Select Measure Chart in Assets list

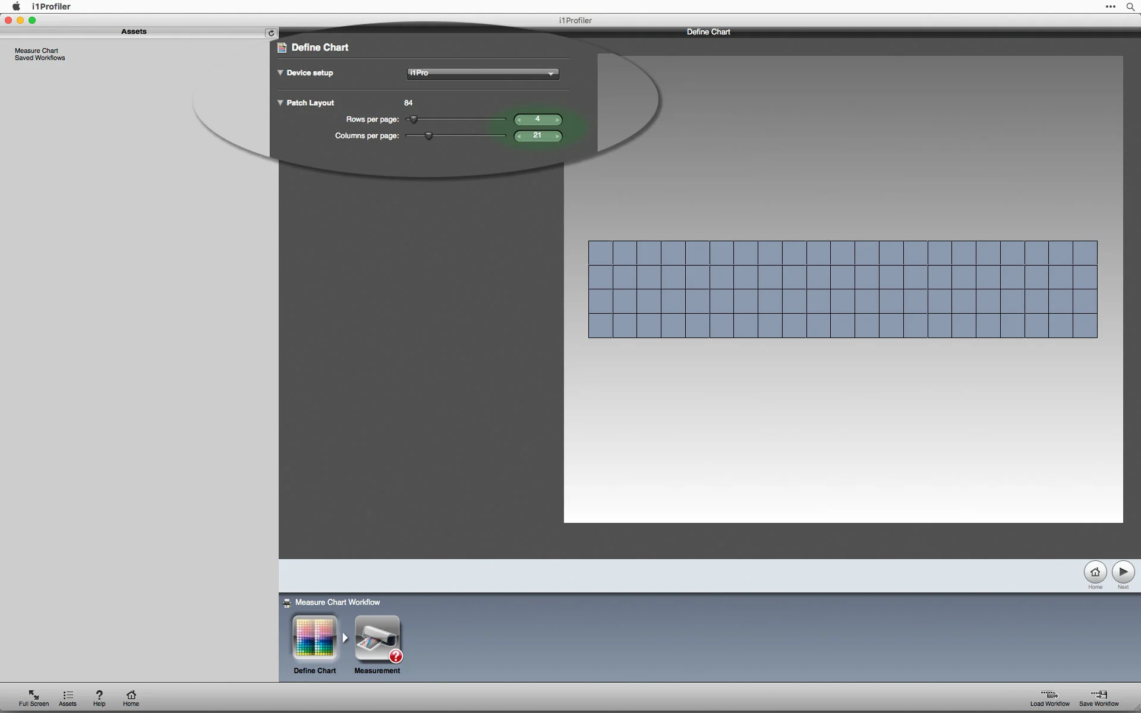(x=36, y=51)
